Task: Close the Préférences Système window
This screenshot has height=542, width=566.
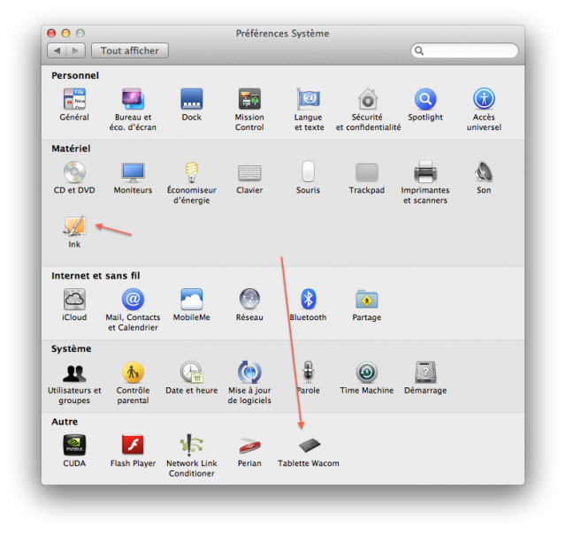Action: point(51,34)
